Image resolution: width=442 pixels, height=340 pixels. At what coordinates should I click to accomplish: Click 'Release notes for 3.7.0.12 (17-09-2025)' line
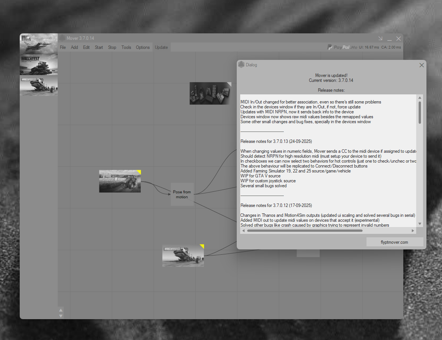276,205
